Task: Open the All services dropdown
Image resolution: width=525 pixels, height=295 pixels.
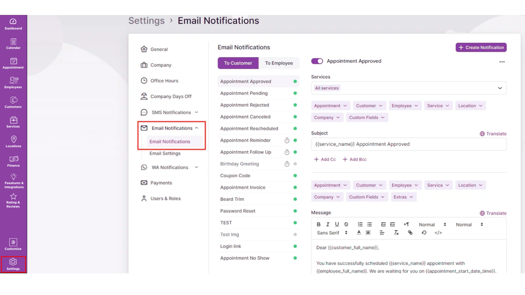Action: [x=409, y=88]
